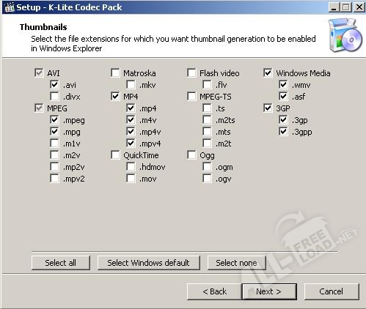Enable the Matroska group checkbox
The height and width of the screenshot is (309, 366).
tap(115, 72)
